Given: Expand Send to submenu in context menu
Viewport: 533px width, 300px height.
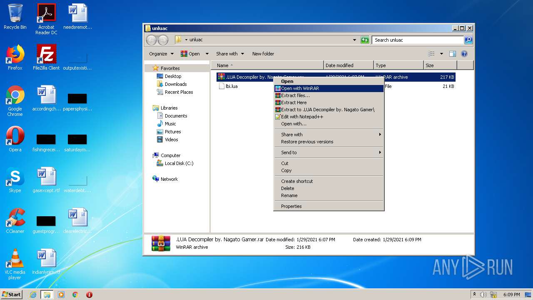Looking at the screenshot, I should click(329, 152).
